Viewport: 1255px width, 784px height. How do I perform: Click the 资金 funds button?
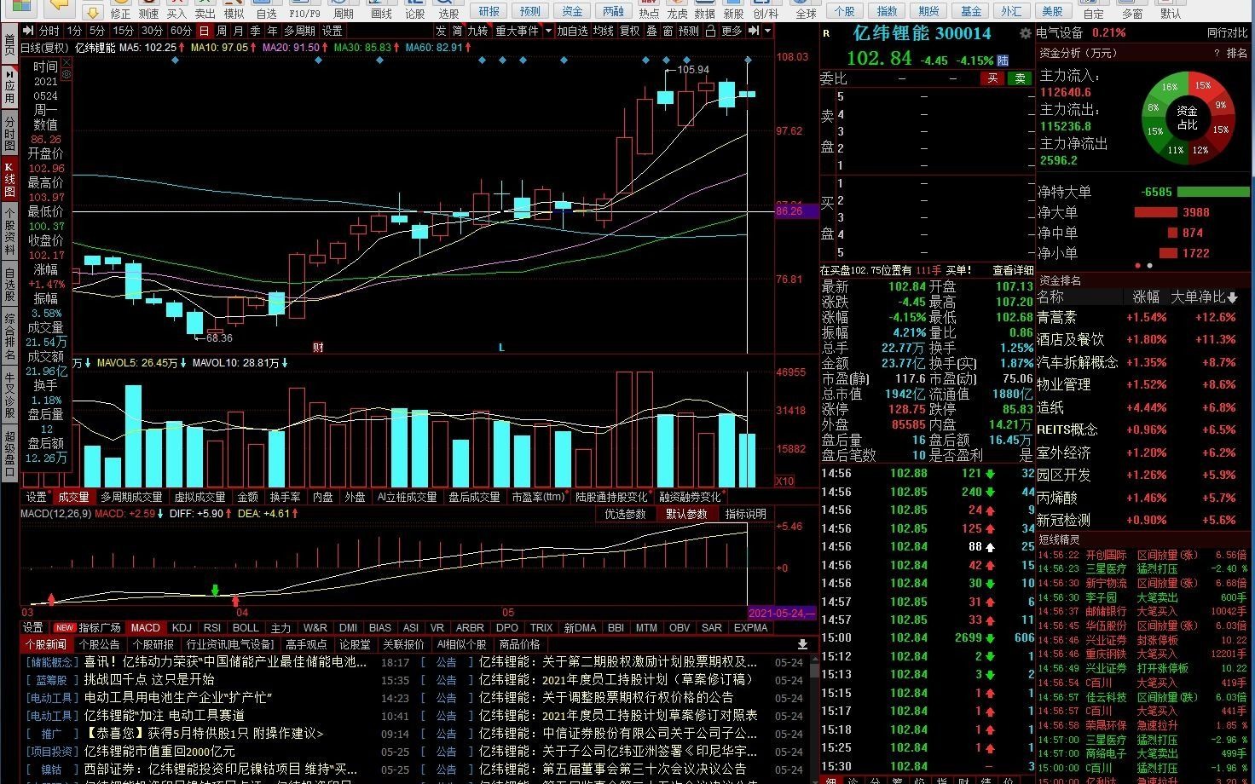(x=573, y=11)
